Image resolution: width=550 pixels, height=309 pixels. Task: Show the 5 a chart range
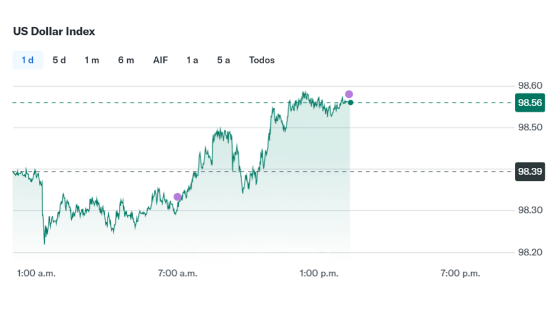click(223, 60)
